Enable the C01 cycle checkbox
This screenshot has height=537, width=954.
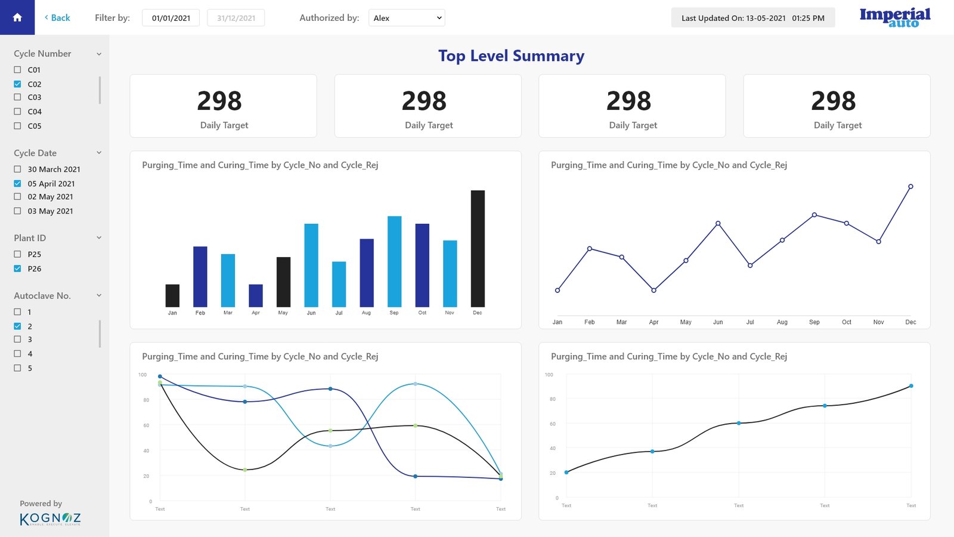[17, 70]
